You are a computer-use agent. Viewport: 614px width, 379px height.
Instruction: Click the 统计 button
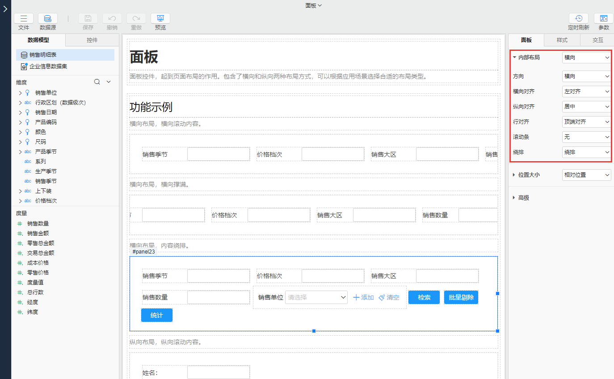(x=156, y=315)
